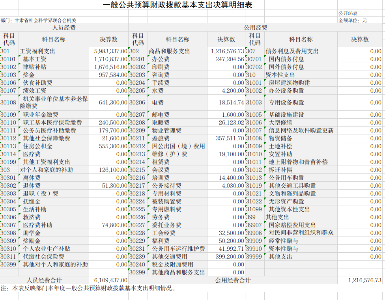The image size is (385, 300).
Task: Click the 其他交通费用 amount 399,200.00
Action: (x=230, y=257)
